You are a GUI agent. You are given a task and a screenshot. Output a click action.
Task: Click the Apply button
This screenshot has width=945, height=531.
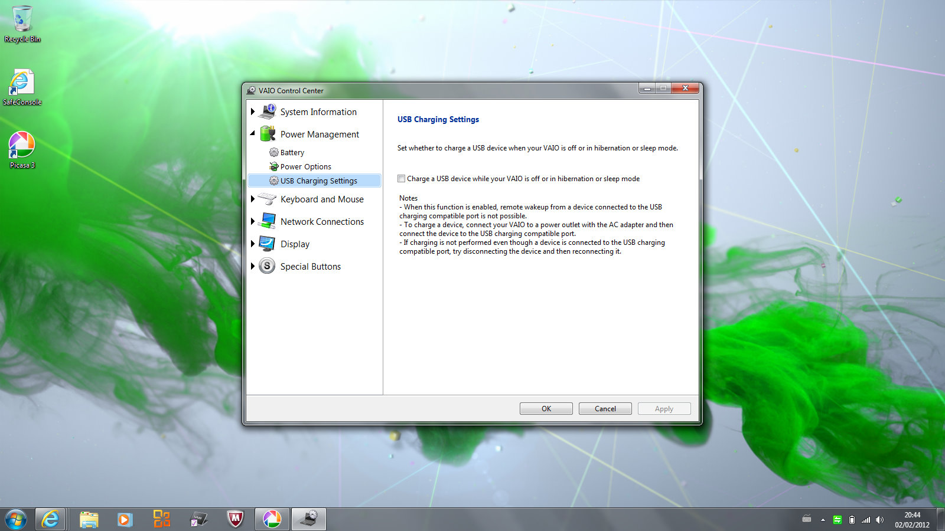pyautogui.click(x=664, y=408)
